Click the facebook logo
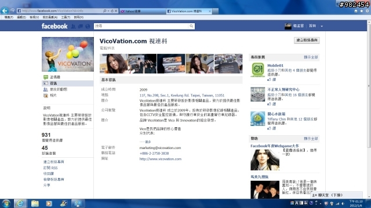Image resolution: width=371 pixels, height=208 pixels. point(54,26)
